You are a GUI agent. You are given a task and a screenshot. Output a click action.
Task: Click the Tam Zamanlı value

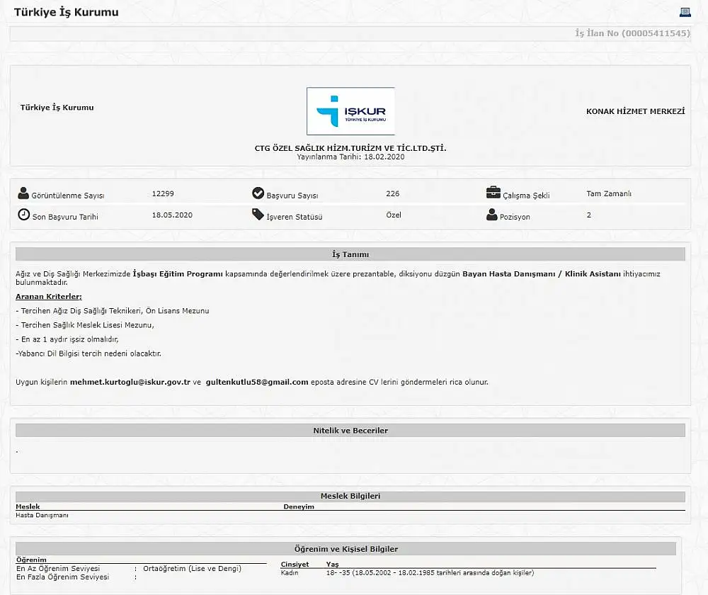pos(609,193)
